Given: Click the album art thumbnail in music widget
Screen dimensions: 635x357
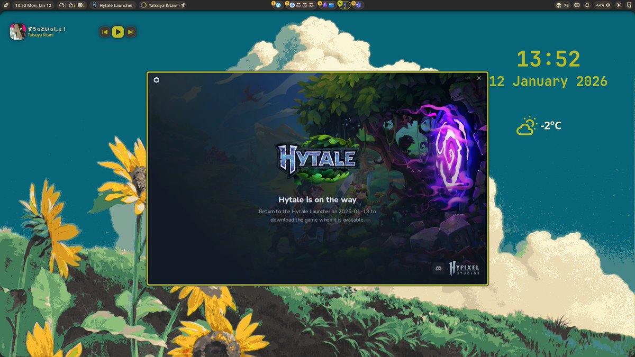Looking at the screenshot, I should coord(18,32).
